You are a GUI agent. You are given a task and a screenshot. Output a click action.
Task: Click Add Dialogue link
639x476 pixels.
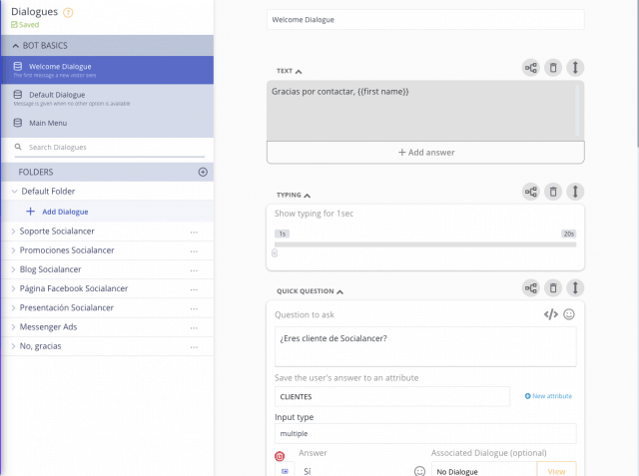(65, 212)
